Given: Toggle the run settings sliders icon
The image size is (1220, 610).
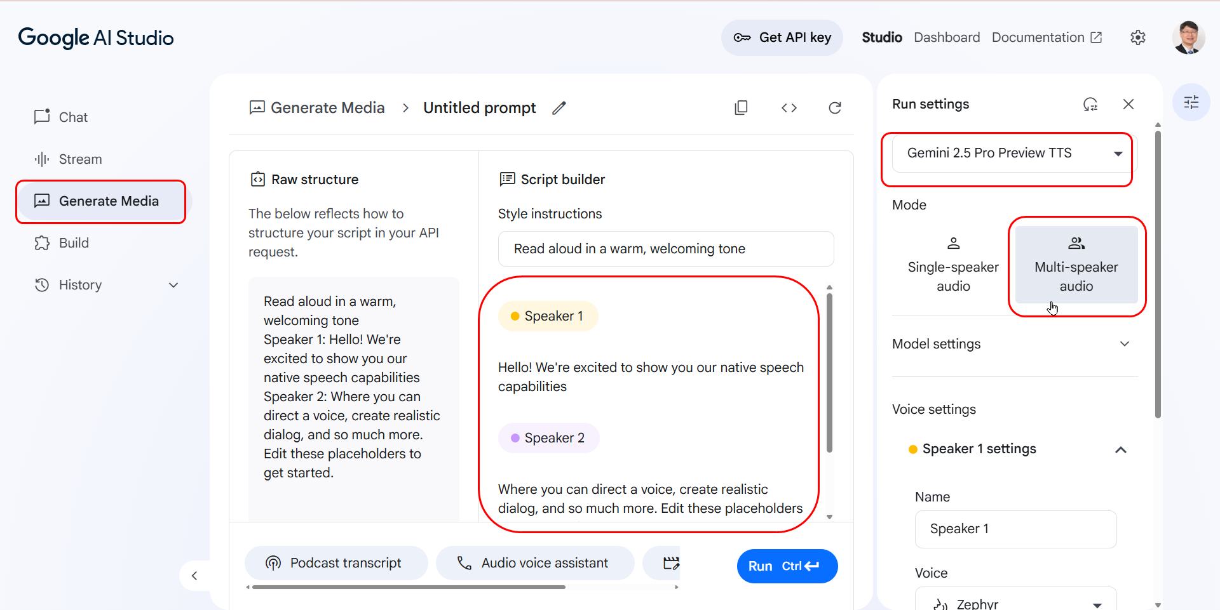Looking at the screenshot, I should 1191,102.
